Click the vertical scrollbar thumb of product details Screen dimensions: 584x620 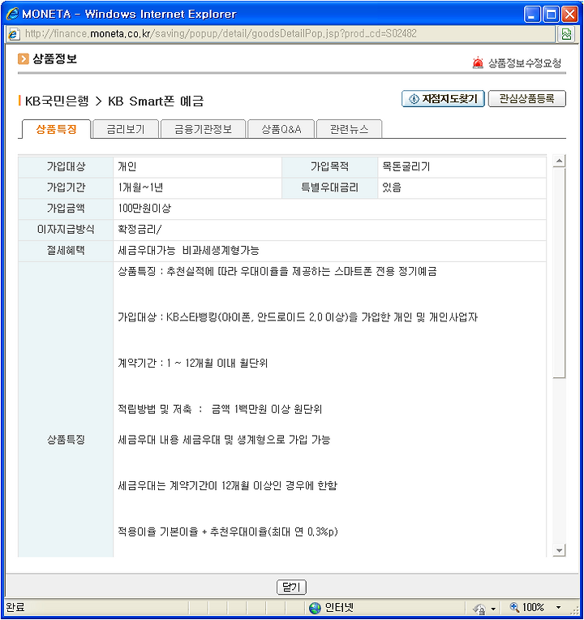click(559, 273)
